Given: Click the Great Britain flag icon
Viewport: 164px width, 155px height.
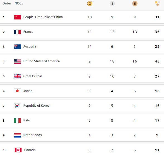Looking at the screenshot, I should [x=17, y=76].
